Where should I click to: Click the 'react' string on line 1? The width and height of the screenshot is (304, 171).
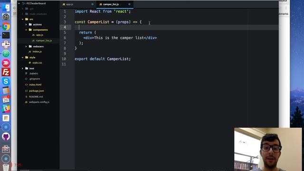121,11
